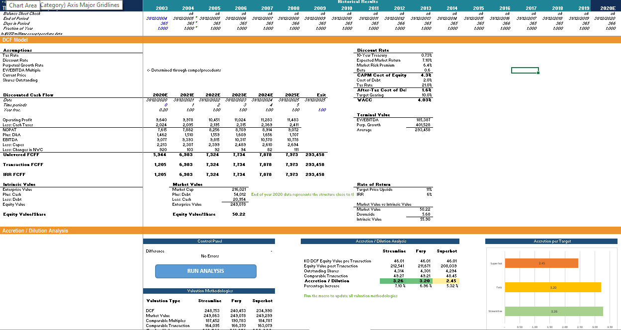This screenshot has width=621, height=330.
Task: Select Operating Profit value 9,640
Action: tap(162, 120)
